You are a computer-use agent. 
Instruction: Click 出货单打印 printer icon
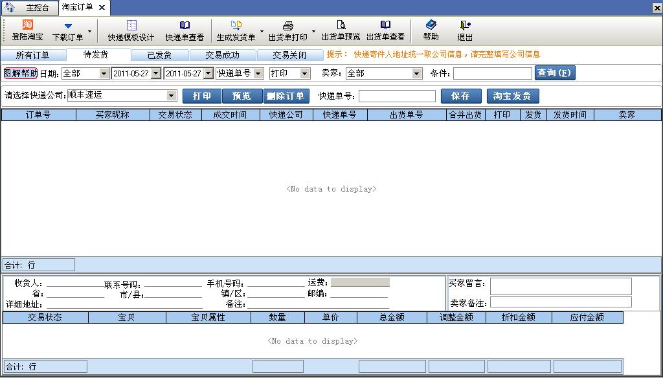click(288, 25)
